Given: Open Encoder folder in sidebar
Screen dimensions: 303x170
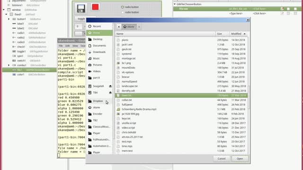Looking at the screenshot, I should point(99,114).
